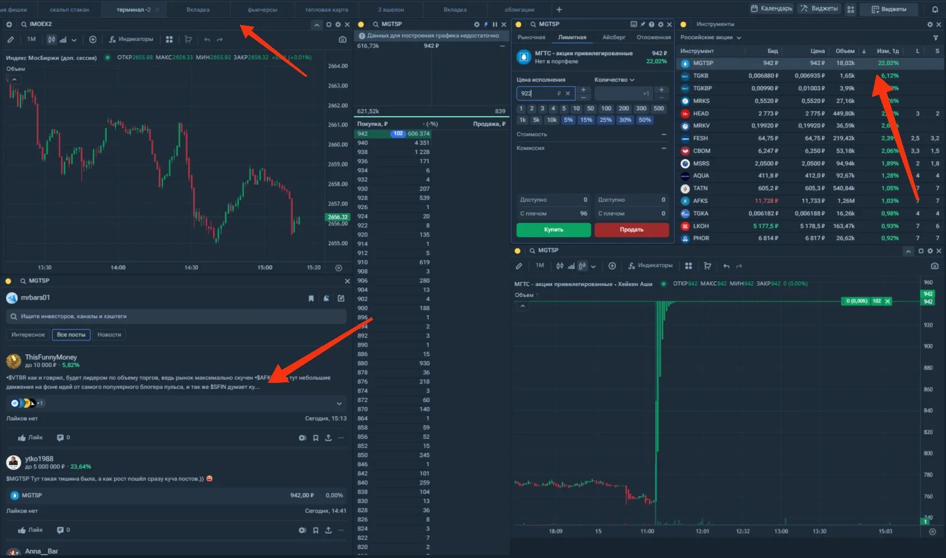Select the HEAD row in Instruments list
This screenshot has width=946, height=558.
pos(811,114)
